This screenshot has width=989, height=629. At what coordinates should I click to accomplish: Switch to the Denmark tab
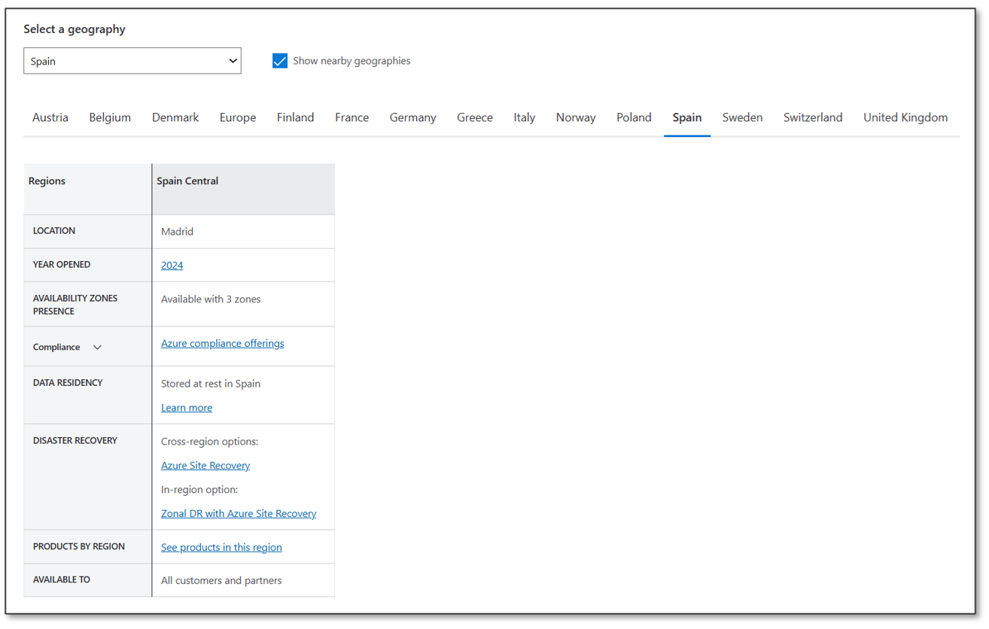click(x=175, y=117)
